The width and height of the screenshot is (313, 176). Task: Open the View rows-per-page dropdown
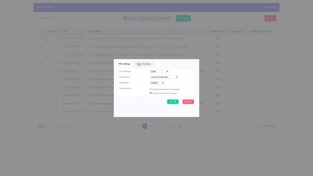tap(69, 126)
